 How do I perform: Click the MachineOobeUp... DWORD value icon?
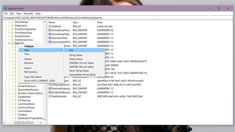click(x=50, y=89)
